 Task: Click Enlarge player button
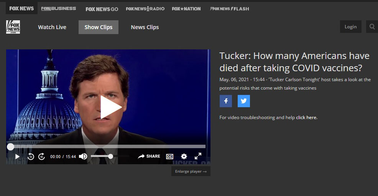(x=191, y=171)
